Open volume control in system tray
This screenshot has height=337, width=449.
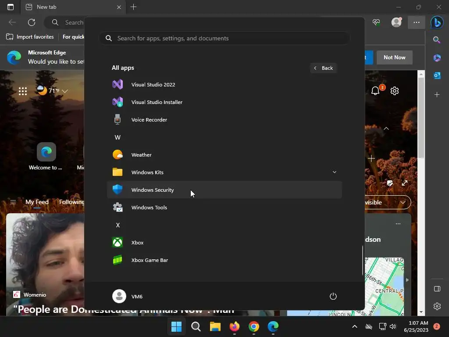(x=393, y=326)
